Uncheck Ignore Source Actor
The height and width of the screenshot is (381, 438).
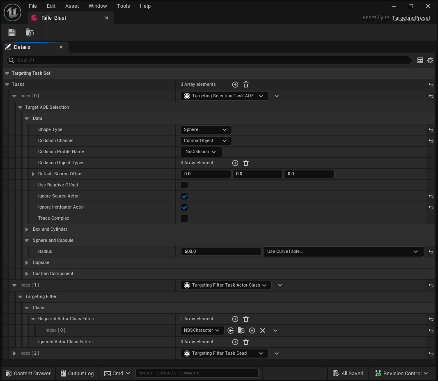coord(184,196)
